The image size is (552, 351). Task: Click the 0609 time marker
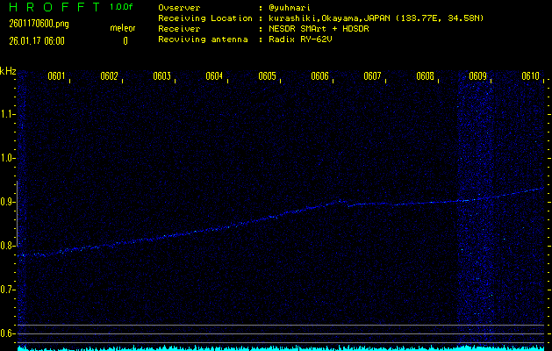[477, 76]
